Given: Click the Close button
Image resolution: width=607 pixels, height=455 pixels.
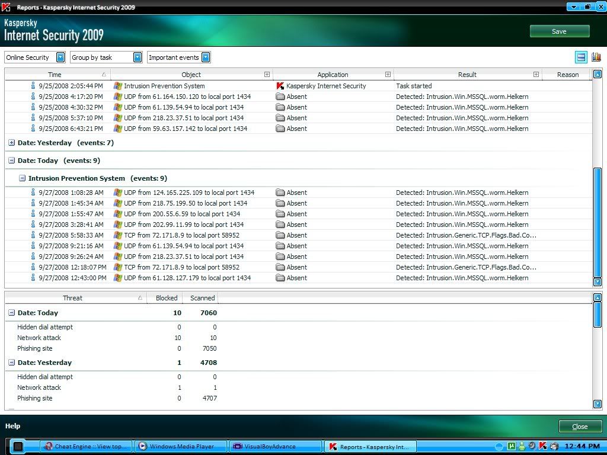Looking at the screenshot, I should 580,427.
